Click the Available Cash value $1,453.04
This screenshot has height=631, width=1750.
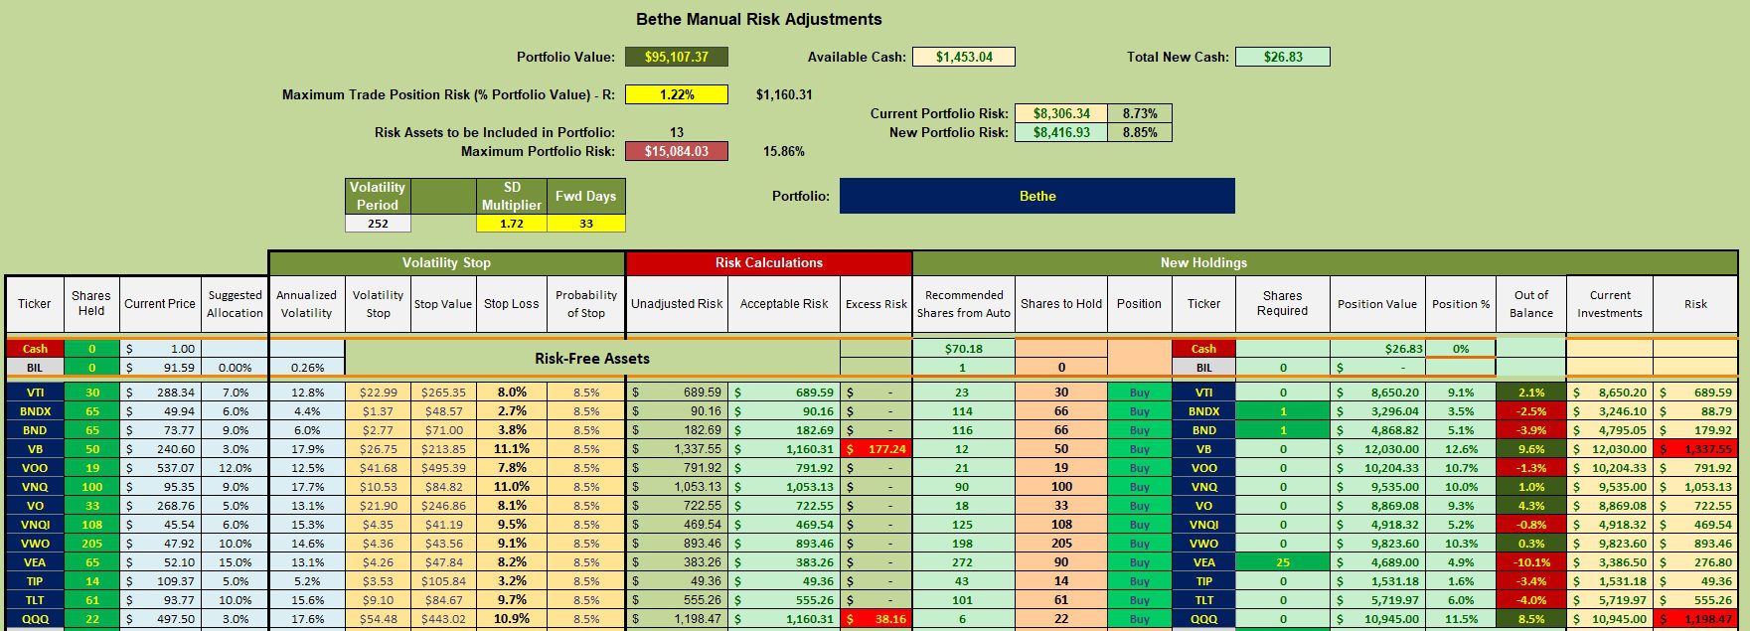(x=964, y=57)
